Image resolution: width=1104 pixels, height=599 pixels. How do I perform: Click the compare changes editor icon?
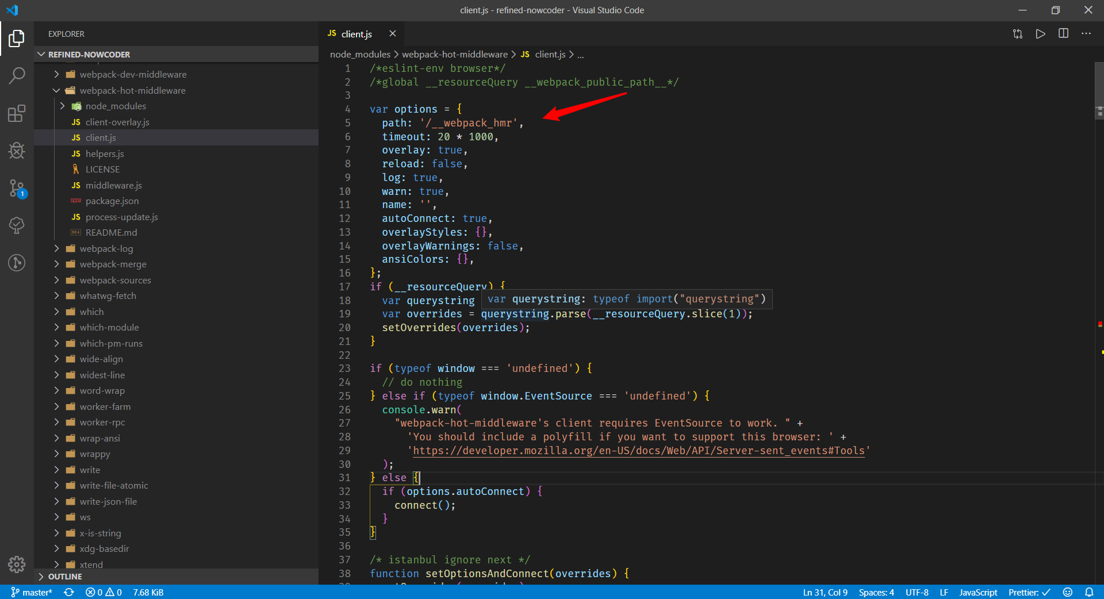[x=1018, y=34]
